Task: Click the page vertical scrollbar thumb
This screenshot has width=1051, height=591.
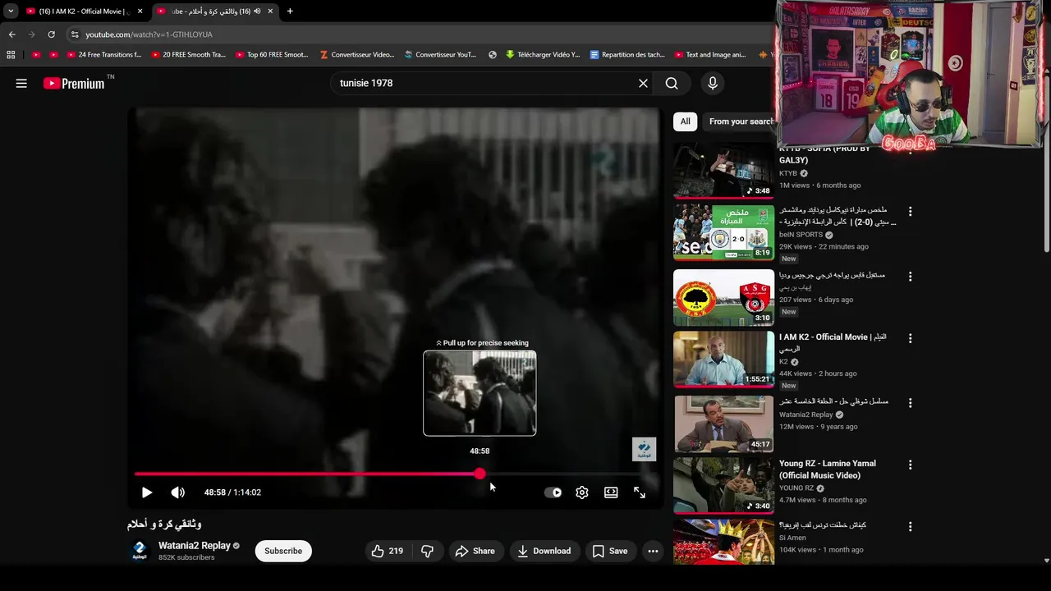Action: pyautogui.click(x=1046, y=164)
